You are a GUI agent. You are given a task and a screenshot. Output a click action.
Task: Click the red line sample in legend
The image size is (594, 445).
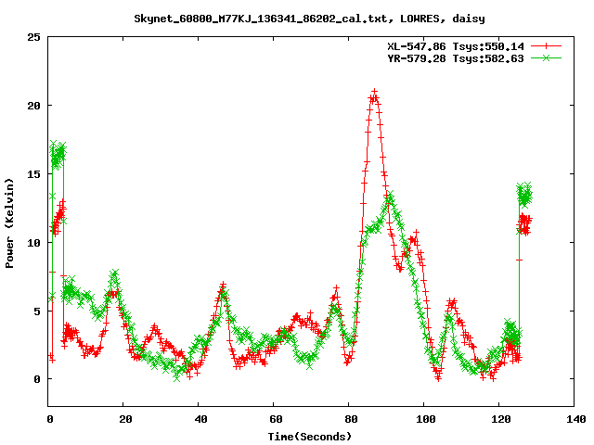[x=546, y=46]
